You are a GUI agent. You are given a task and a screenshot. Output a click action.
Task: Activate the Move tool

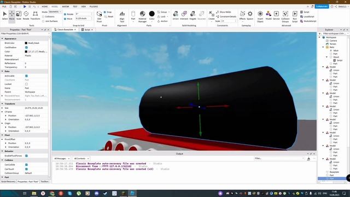(11, 16)
